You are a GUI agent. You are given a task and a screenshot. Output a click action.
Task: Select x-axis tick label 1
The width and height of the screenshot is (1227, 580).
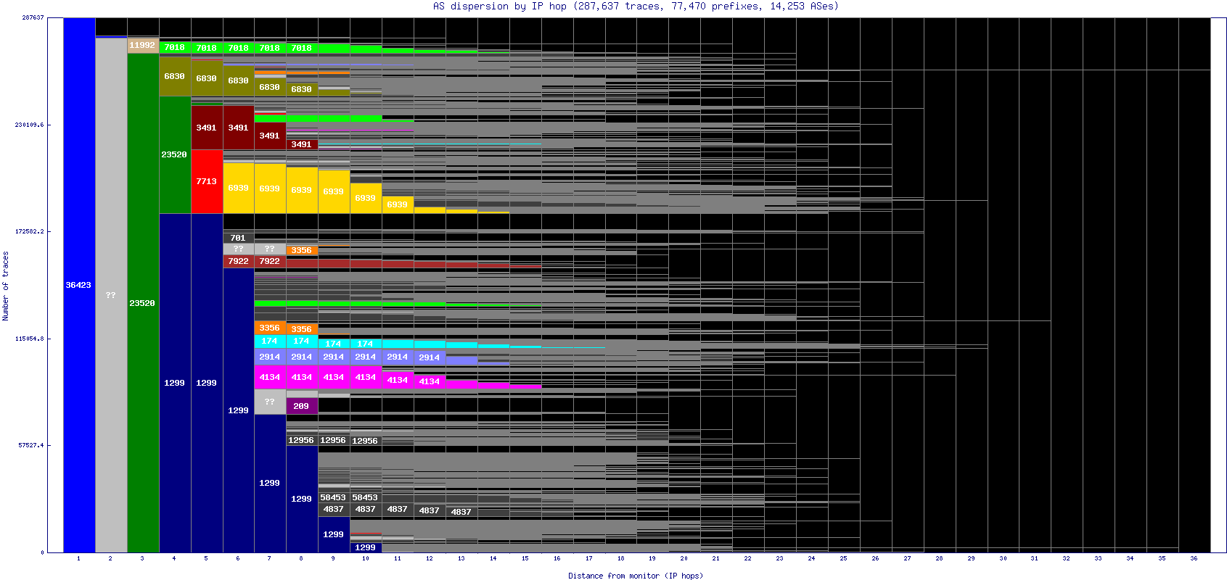(78, 558)
